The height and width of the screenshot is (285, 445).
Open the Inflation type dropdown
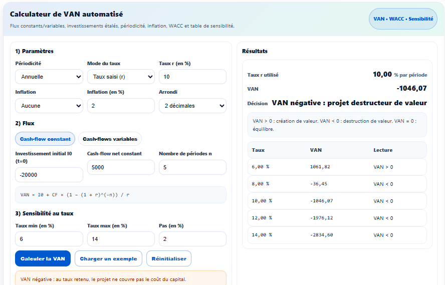click(49, 106)
